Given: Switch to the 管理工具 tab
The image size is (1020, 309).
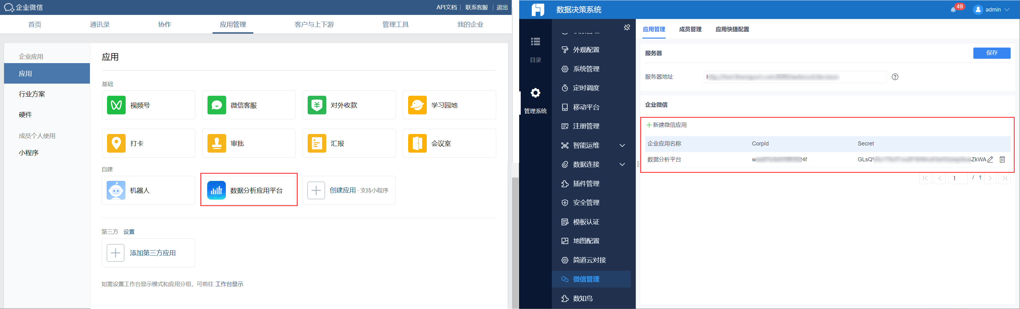Looking at the screenshot, I should pyautogui.click(x=396, y=25).
